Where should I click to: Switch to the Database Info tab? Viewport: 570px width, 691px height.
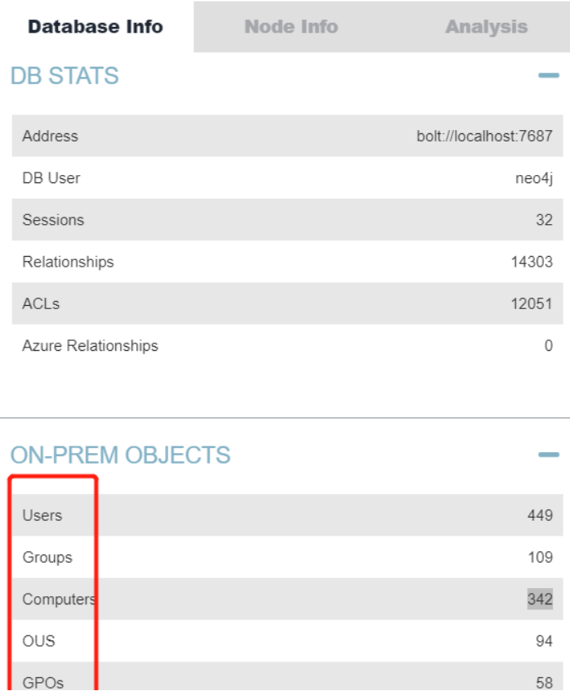(x=96, y=26)
